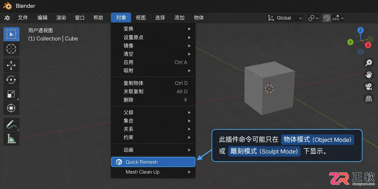
Task: Expand the 关系 submenu
Action: (154, 129)
